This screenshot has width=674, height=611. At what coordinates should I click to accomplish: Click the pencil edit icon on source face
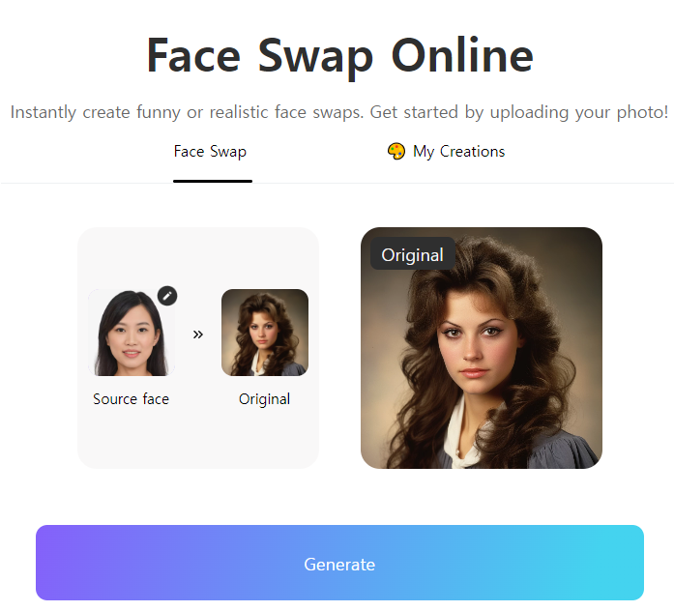coord(167,296)
